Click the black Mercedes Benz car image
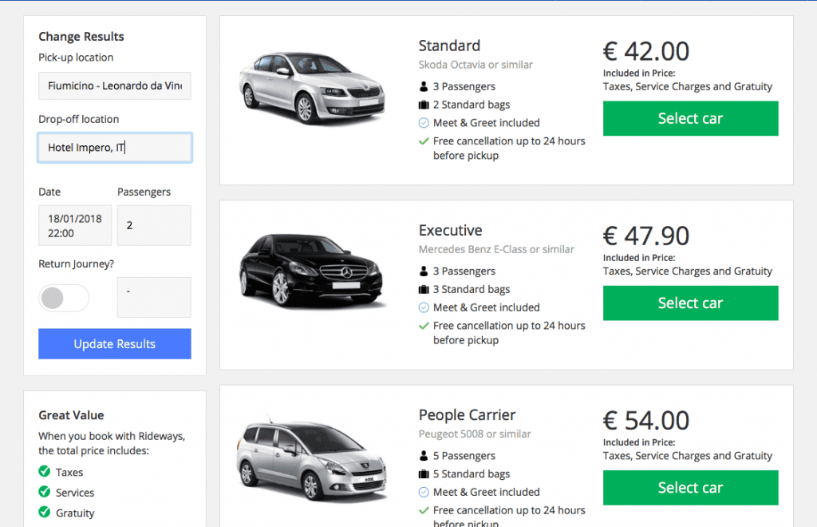Viewport: 817px width, 527px height. point(312,270)
